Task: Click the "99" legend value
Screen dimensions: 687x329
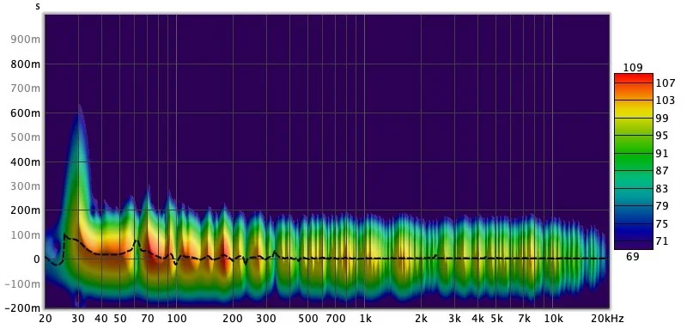Action: coord(662,119)
